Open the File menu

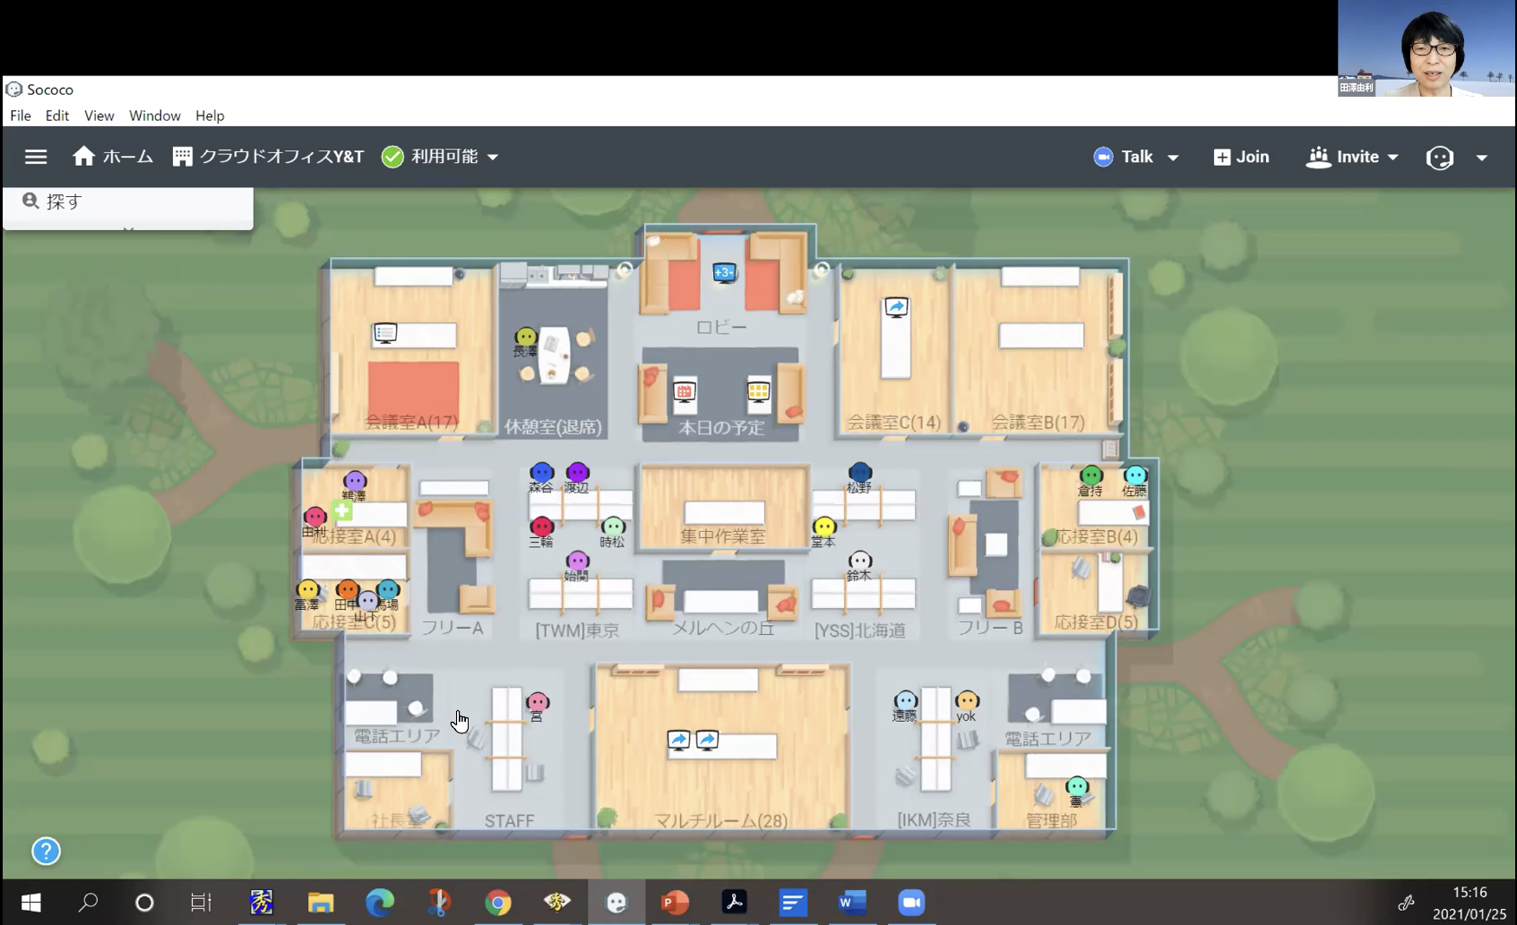point(21,116)
